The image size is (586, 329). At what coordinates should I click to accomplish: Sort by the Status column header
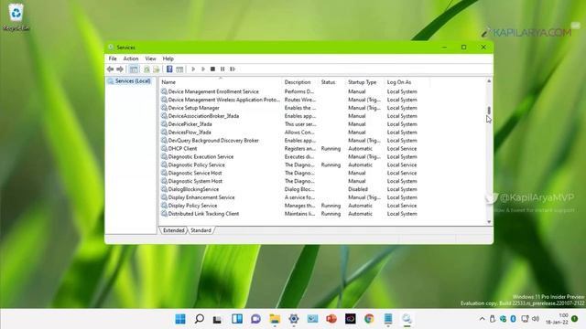tap(332, 82)
